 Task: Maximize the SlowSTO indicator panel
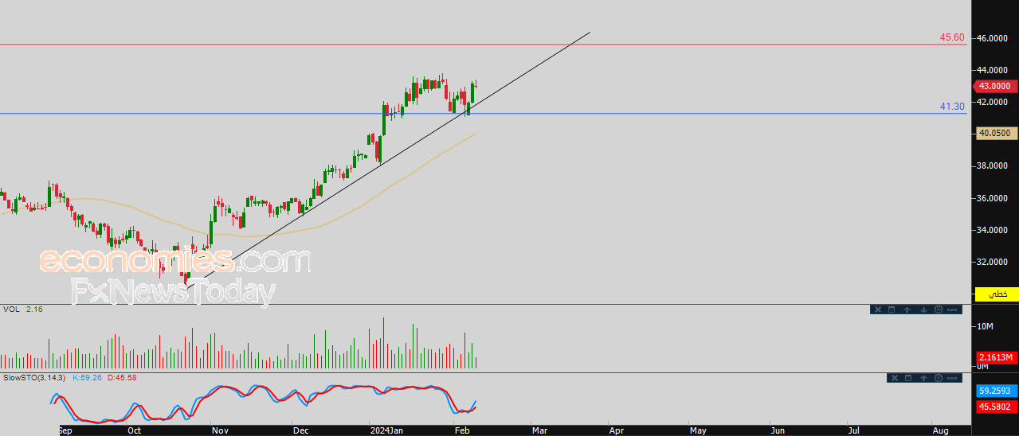click(908, 378)
